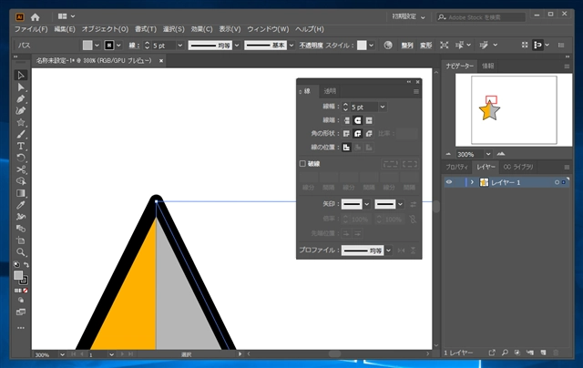Enable the 破線 dashed line checkbox
Image resolution: width=583 pixels, height=368 pixels.
(302, 164)
